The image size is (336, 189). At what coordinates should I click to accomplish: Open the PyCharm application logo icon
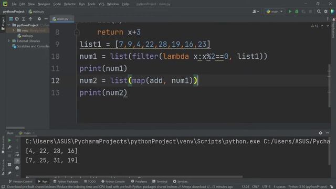pos(5,4)
